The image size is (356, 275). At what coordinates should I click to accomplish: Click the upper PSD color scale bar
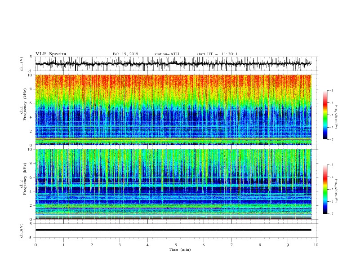coord(325,115)
